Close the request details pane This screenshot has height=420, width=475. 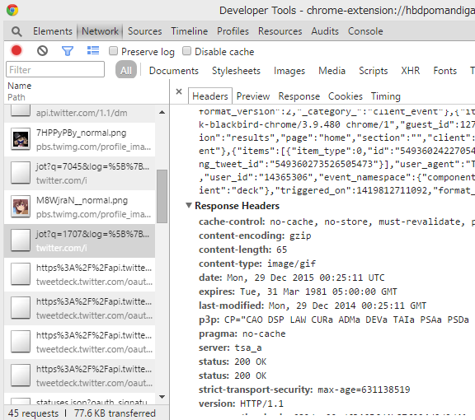coord(179,91)
